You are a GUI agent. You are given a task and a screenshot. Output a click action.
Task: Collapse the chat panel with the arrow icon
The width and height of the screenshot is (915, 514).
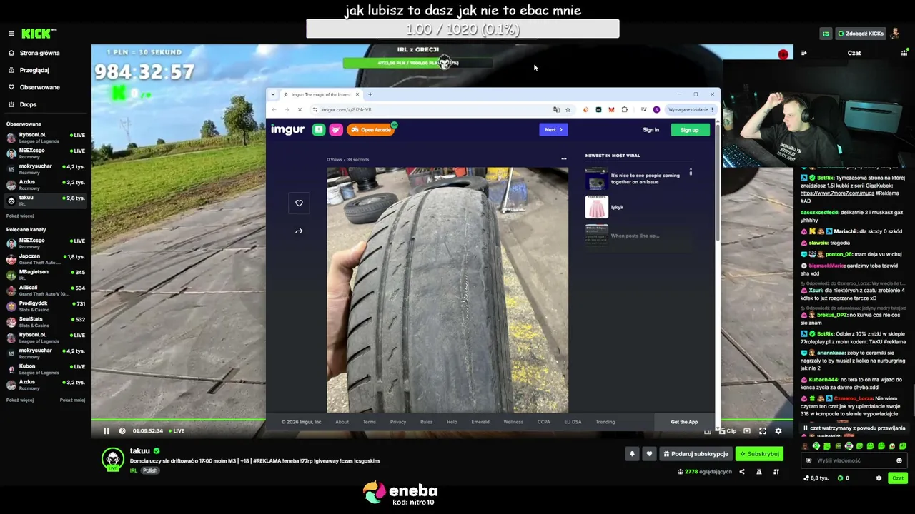click(x=804, y=53)
